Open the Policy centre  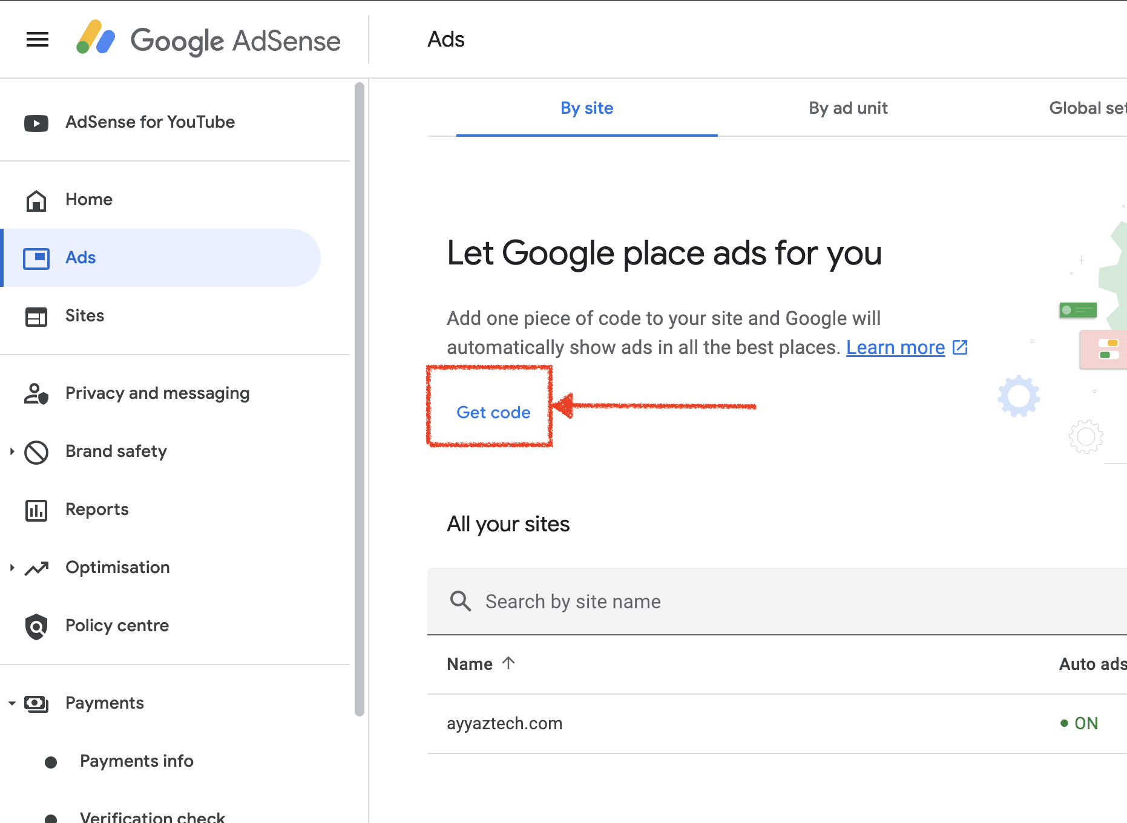(117, 626)
